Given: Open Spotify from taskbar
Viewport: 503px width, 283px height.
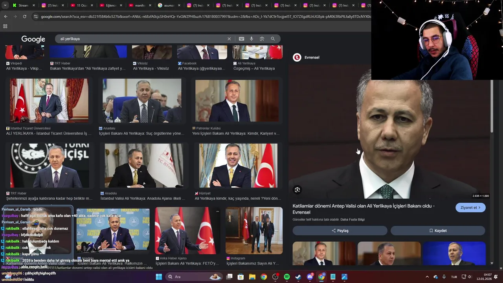Looking at the screenshot, I should click(x=287, y=277).
